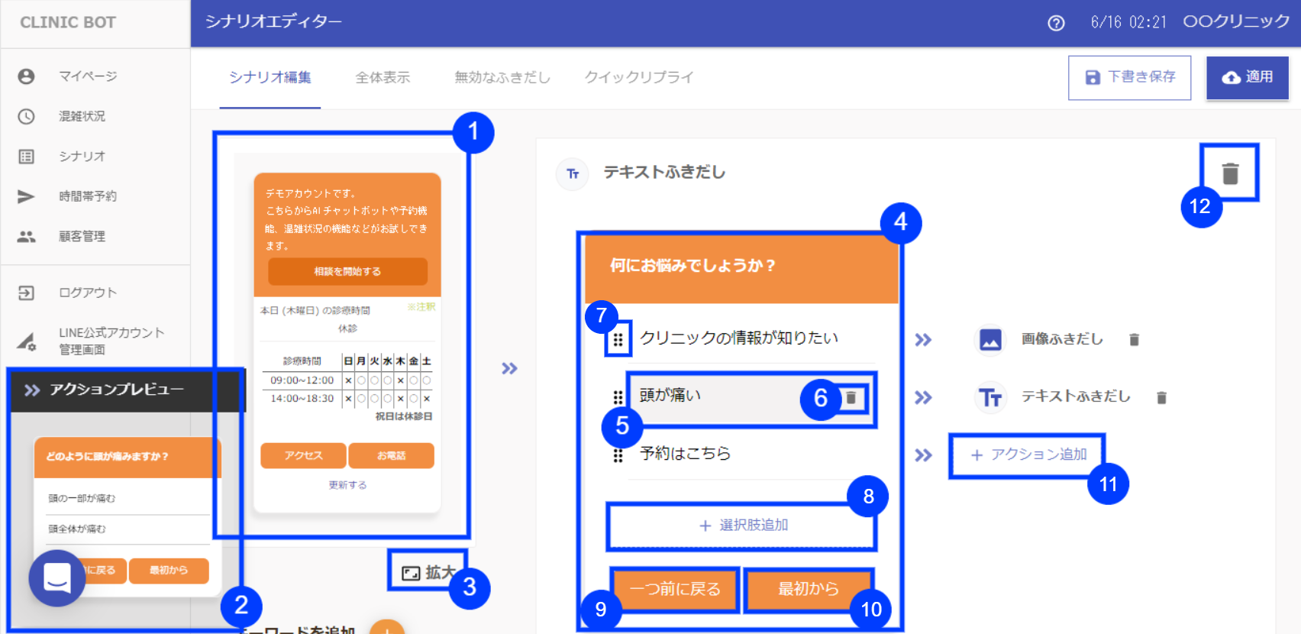Click the 祝日は休診日 note
Screen dimensions: 1301x634
[x=403, y=417]
